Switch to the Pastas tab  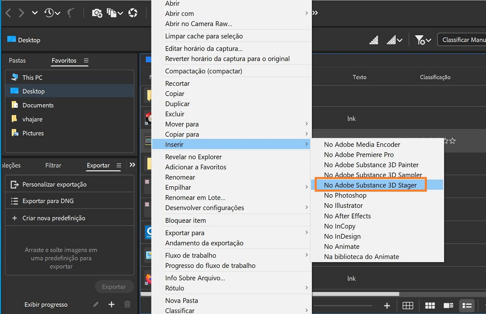[x=17, y=60]
